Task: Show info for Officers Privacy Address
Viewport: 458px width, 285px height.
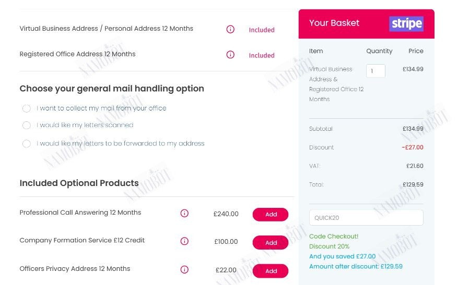Action: click(184, 269)
